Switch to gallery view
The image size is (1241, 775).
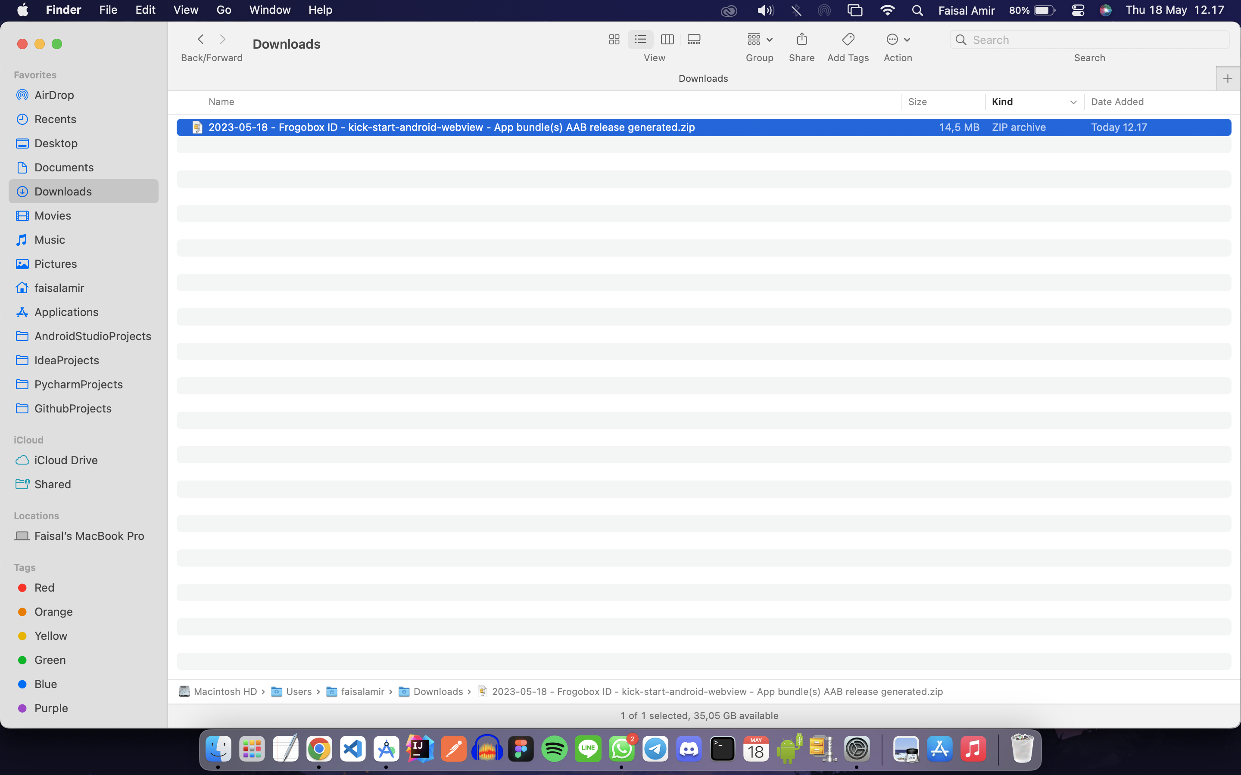coord(694,40)
